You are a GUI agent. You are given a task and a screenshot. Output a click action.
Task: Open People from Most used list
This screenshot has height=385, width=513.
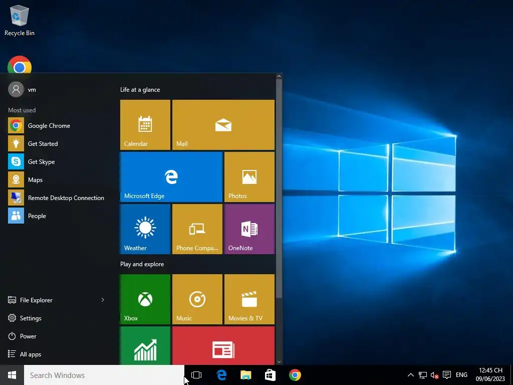click(56, 216)
